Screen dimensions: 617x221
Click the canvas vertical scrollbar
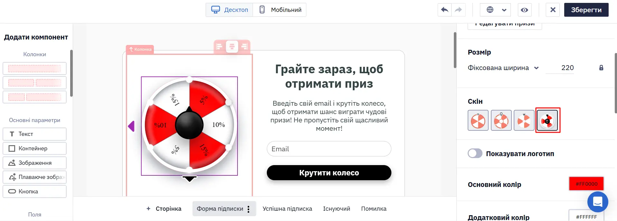(455, 50)
